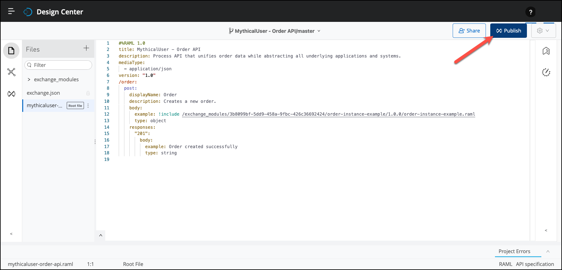Click the responses: key on line 14
Viewport: 562px width, 270px height.
142,127
